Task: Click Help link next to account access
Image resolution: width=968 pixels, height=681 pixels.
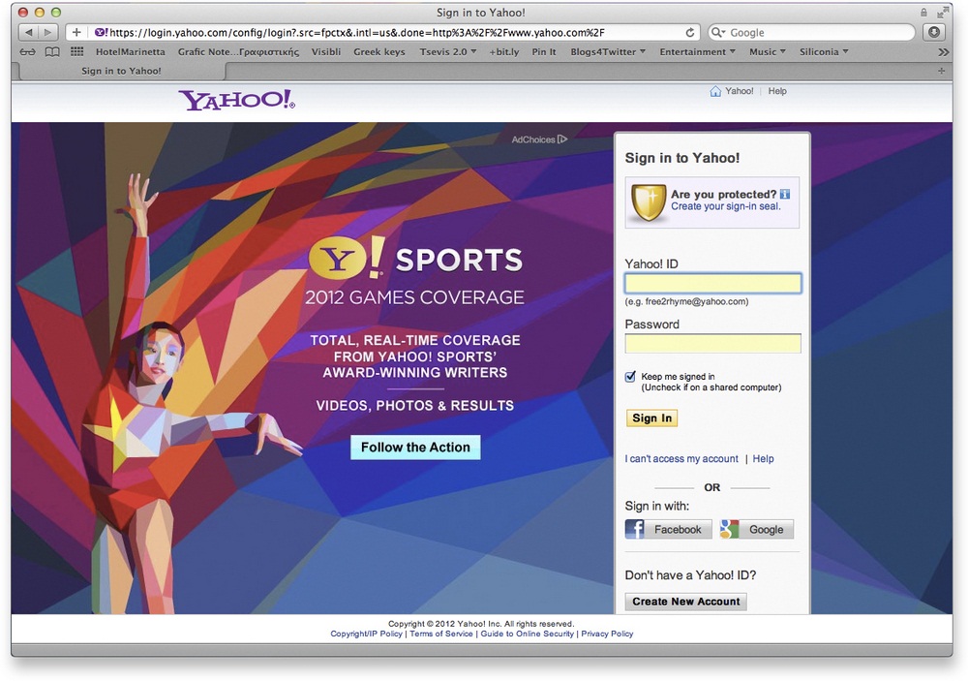Action: pos(763,458)
